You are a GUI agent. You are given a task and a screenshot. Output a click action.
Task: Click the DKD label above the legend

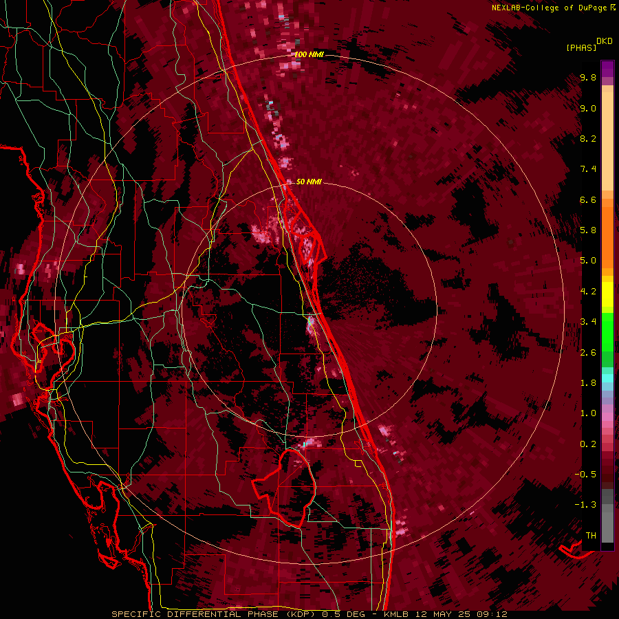click(x=605, y=41)
